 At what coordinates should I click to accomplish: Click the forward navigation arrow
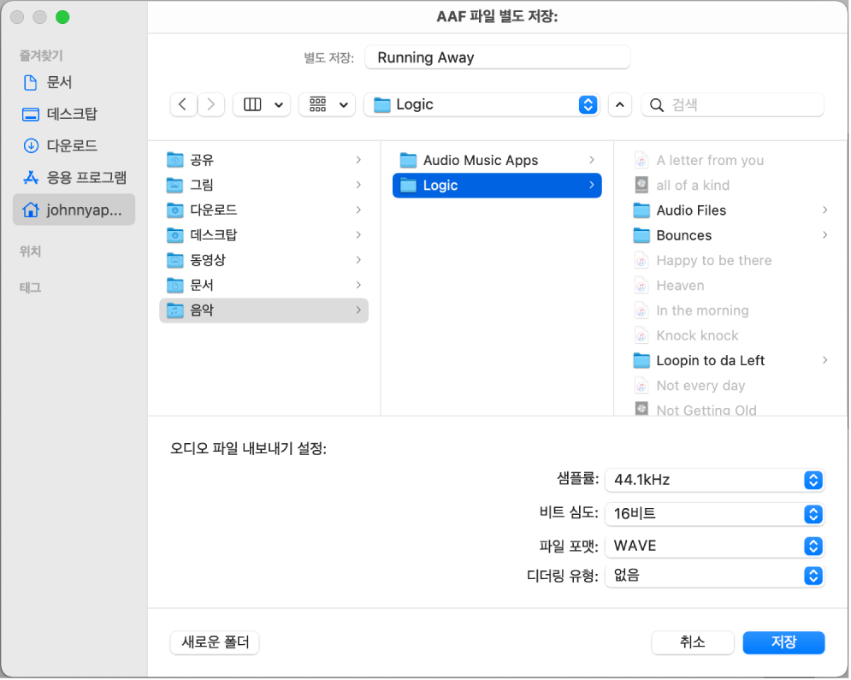[211, 104]
